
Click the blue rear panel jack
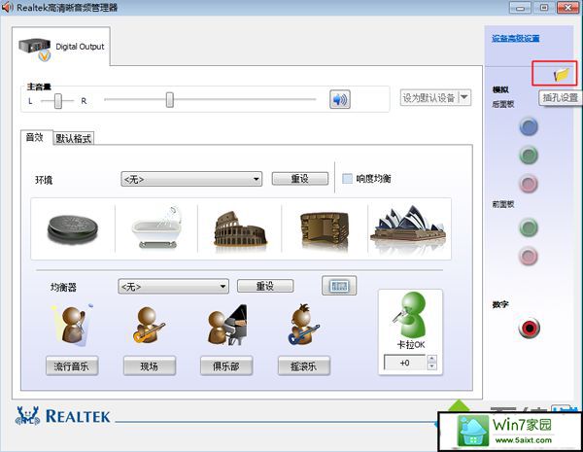(x=529, y=127)
